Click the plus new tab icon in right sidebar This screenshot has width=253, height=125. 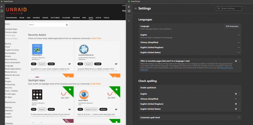tap(129, 21)
